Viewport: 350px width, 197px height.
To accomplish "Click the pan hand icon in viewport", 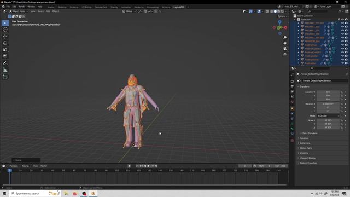I will pyautogui.click(x=285, y=43).
